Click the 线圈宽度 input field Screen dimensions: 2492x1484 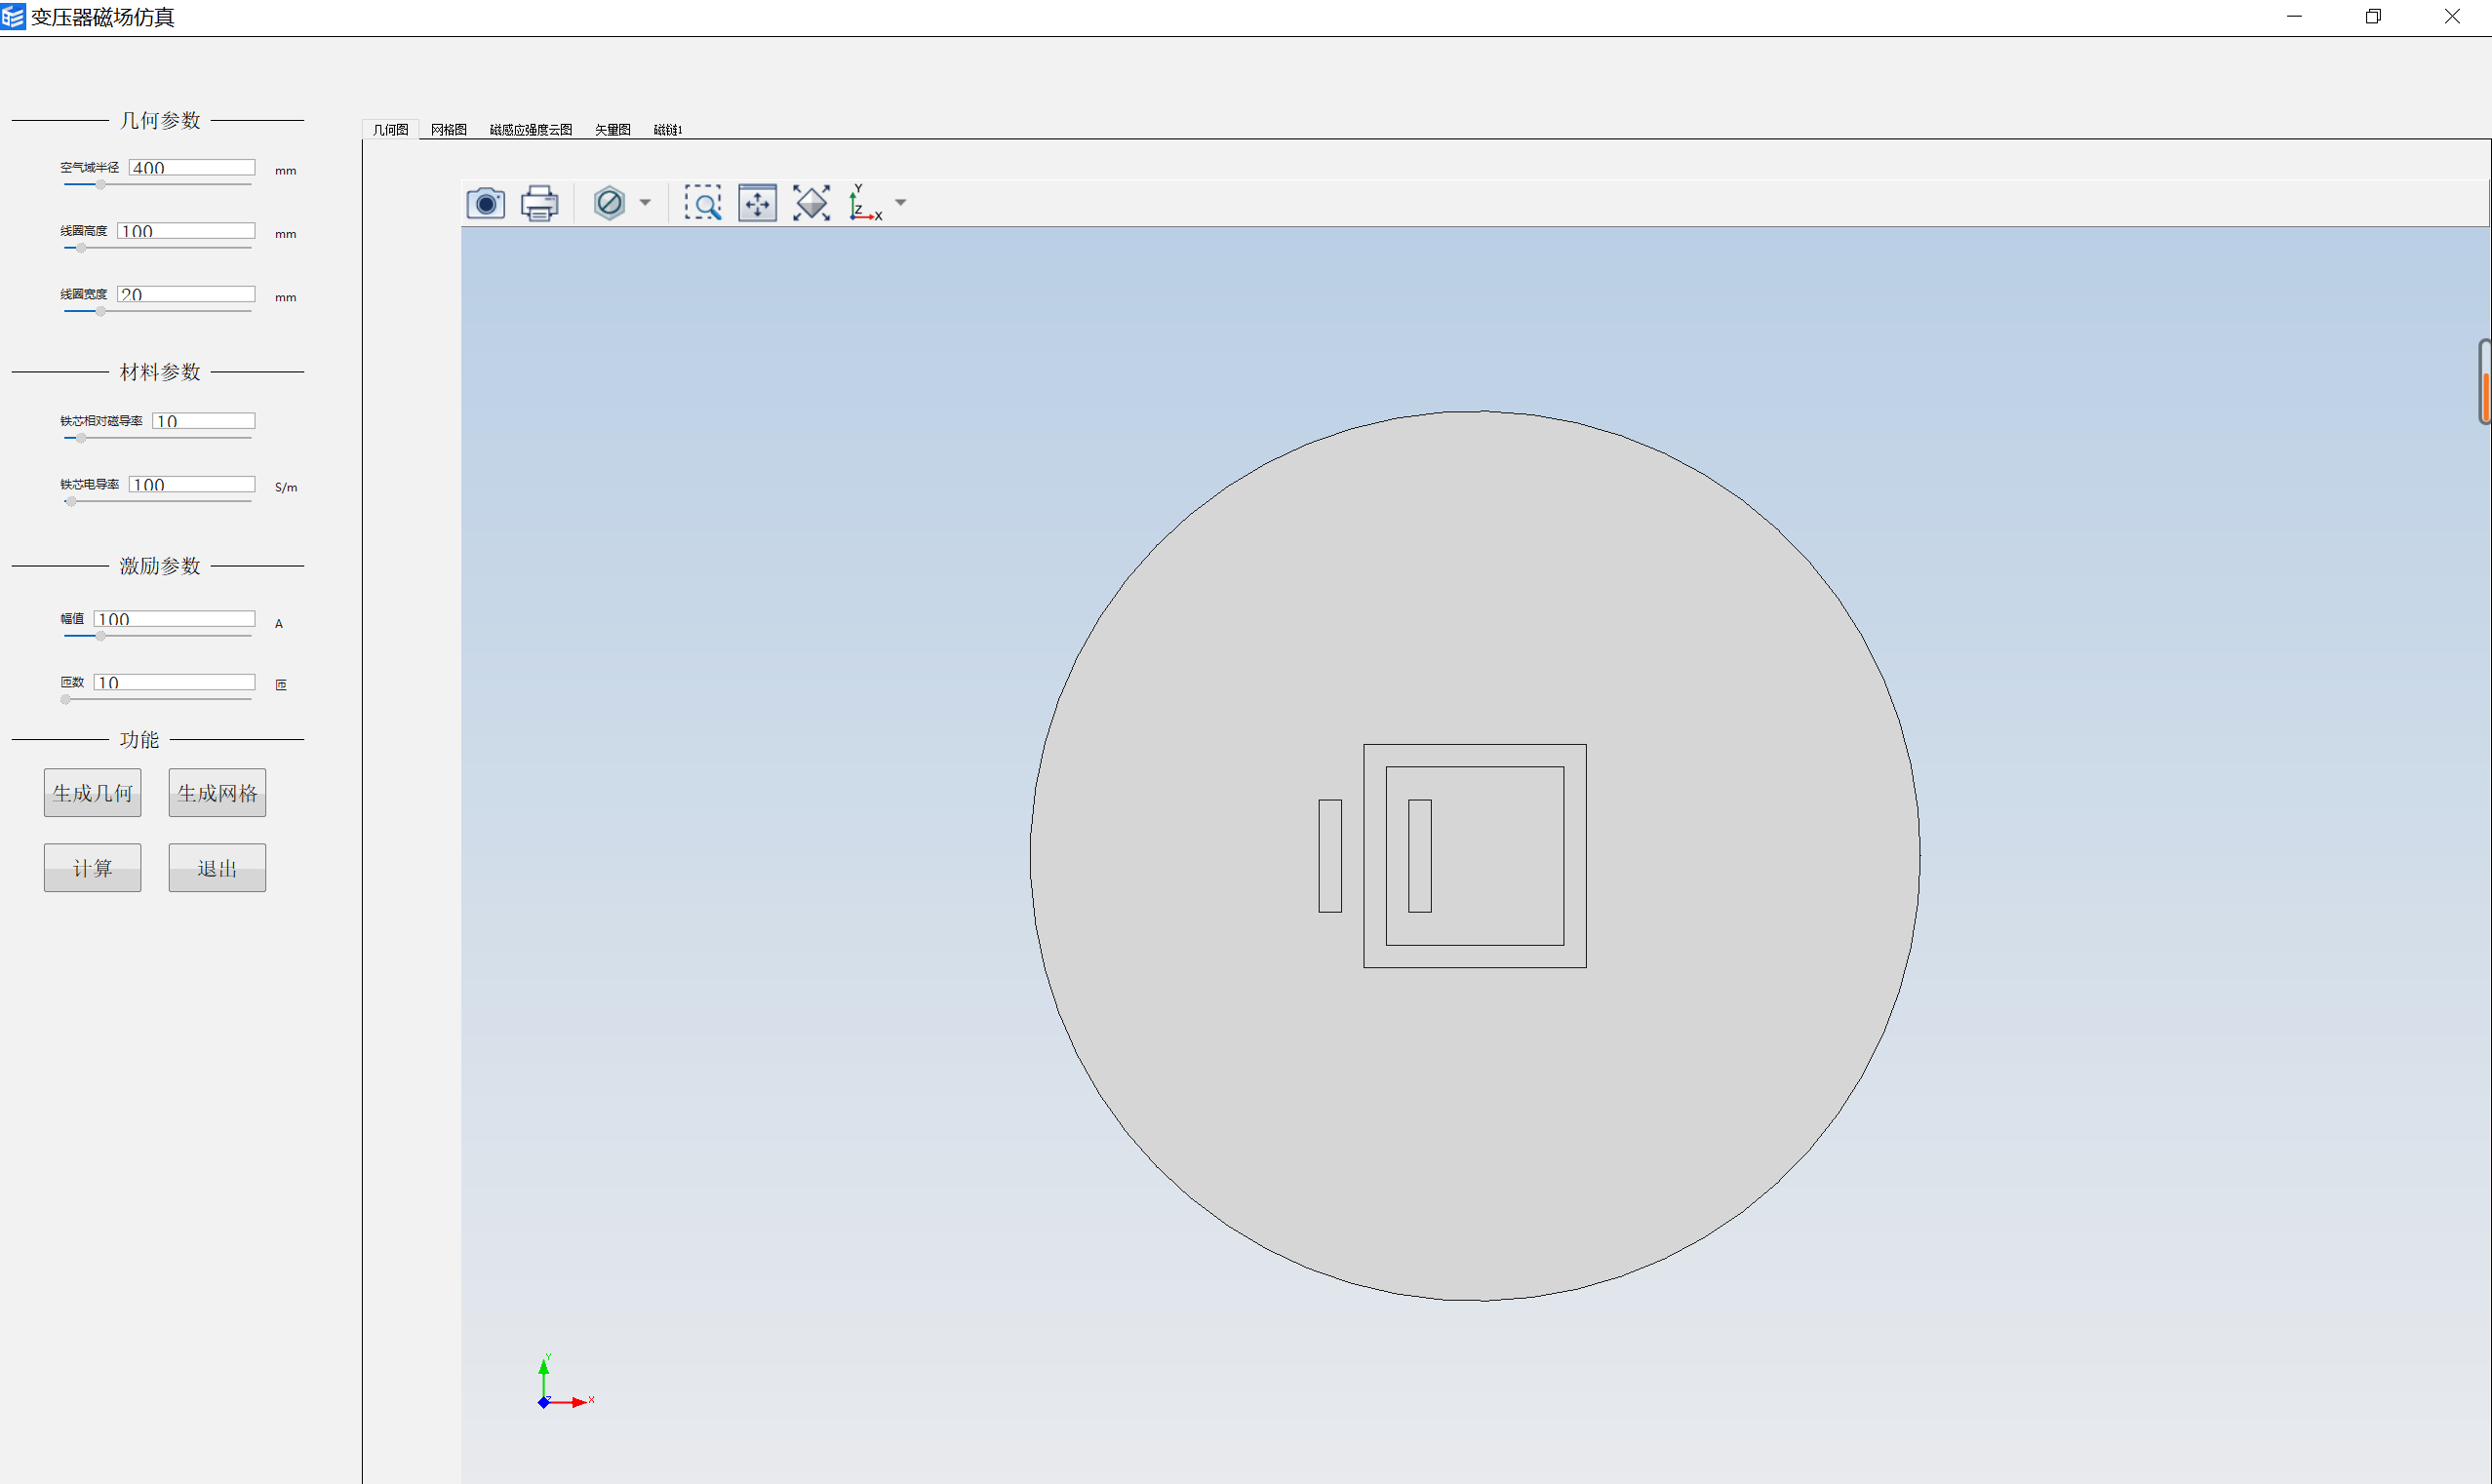click(186, 294)
